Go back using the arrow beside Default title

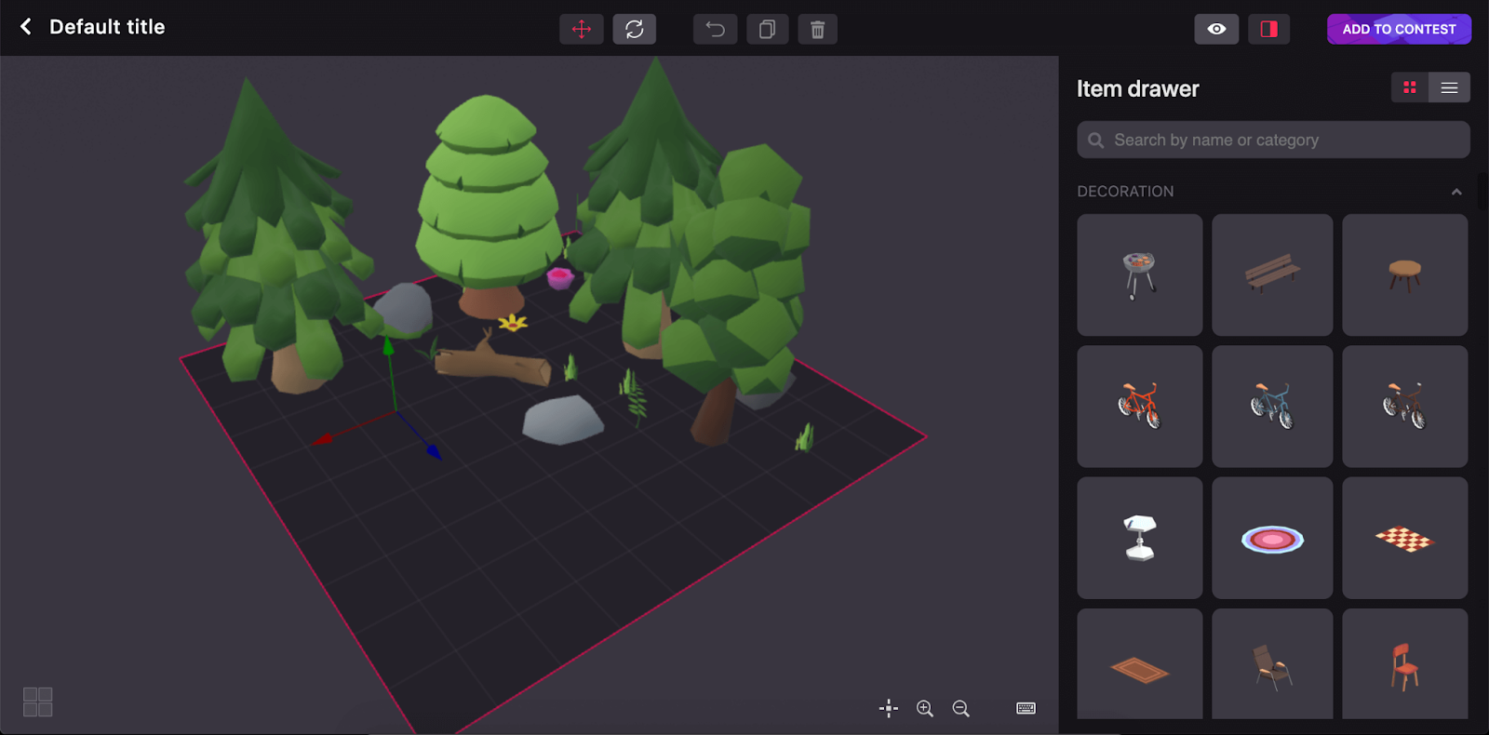[x=26, y=27]
